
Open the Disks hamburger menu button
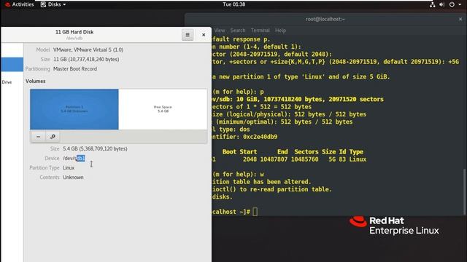(x=188, y=35)
